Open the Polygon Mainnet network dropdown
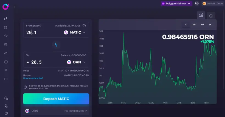Image resolution: width=225 pixels, height=117 pixels. tap(176, 4)
